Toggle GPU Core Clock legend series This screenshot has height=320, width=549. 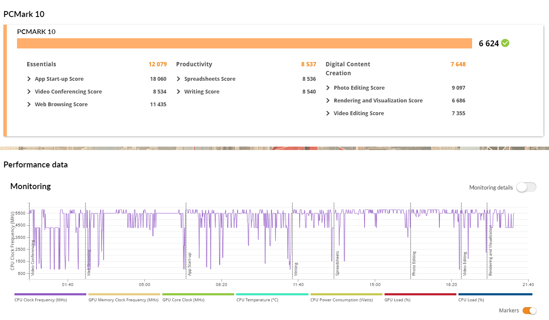pyautogui.click(x=198, y=297)
